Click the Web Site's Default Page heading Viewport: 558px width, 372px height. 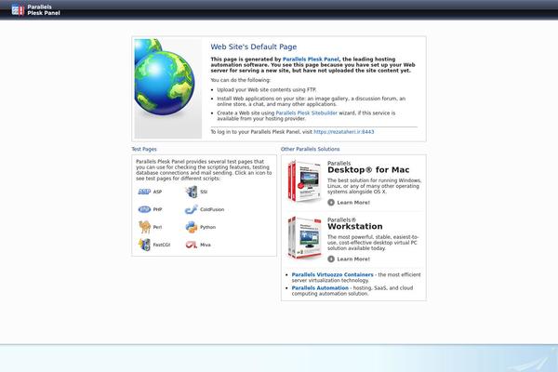click(x=253, y=47)
